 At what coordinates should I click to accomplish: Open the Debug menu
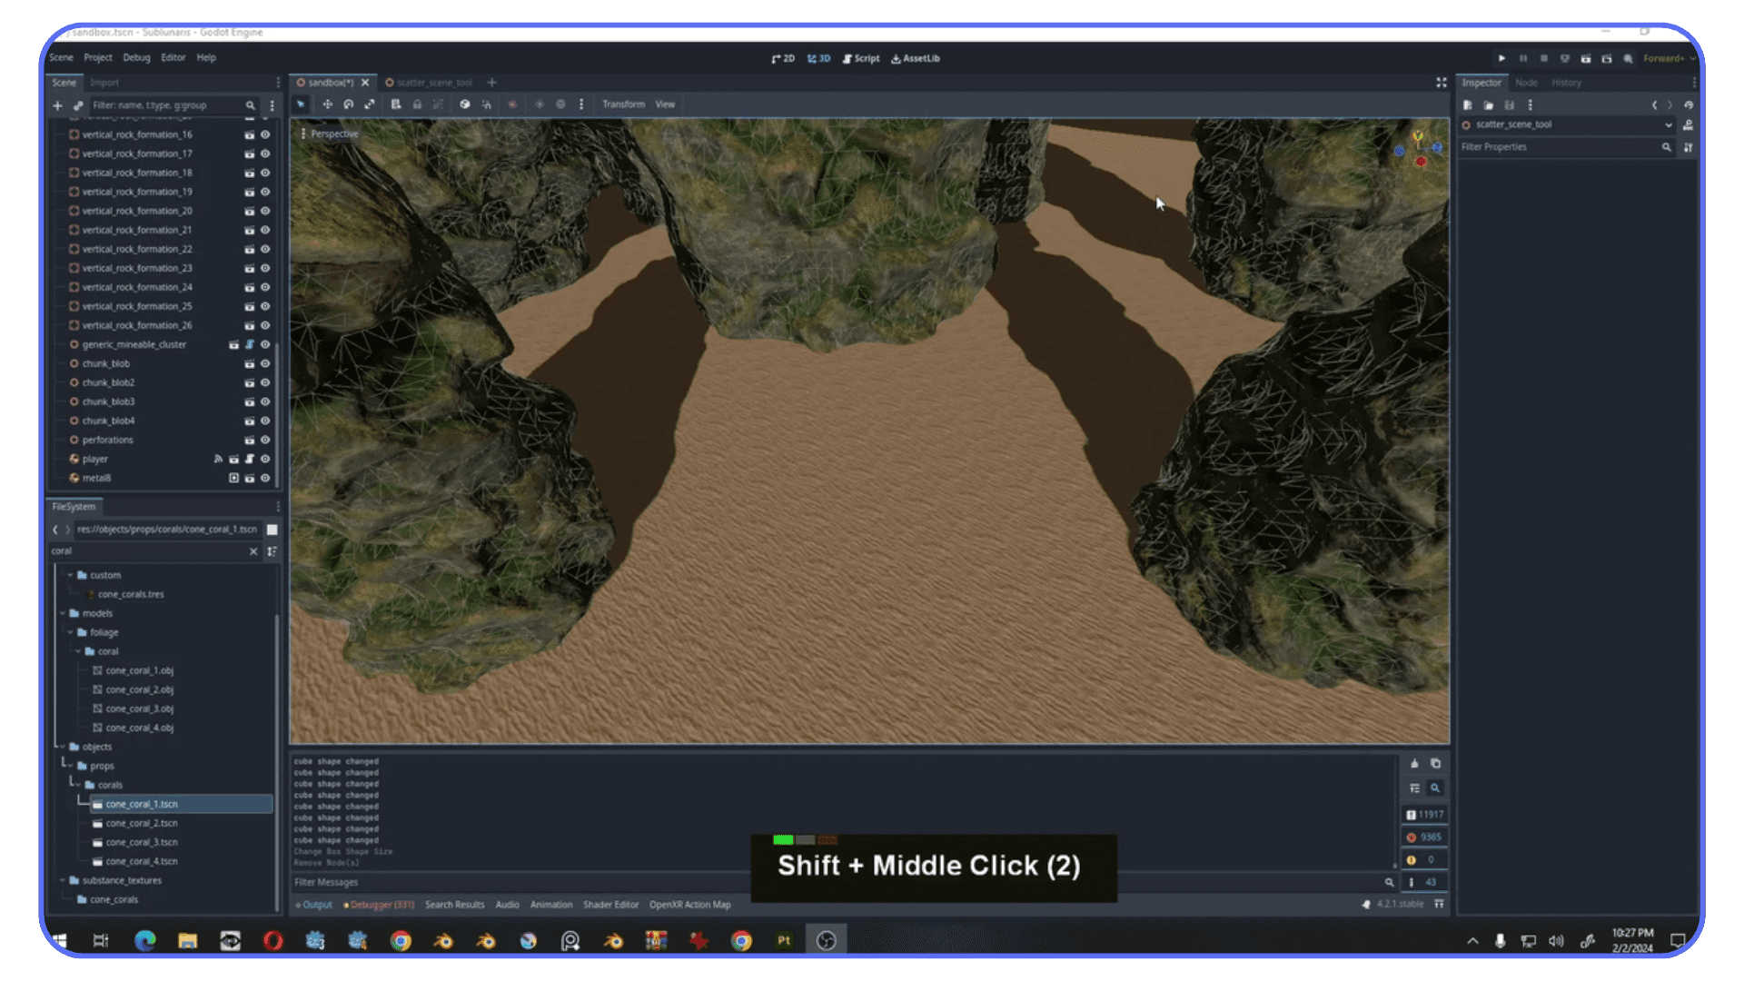[136, 57]
